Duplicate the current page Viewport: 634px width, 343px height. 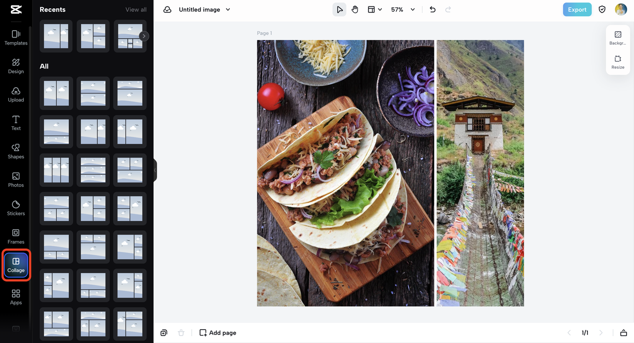pyautogui.click(x=164, y=333)
